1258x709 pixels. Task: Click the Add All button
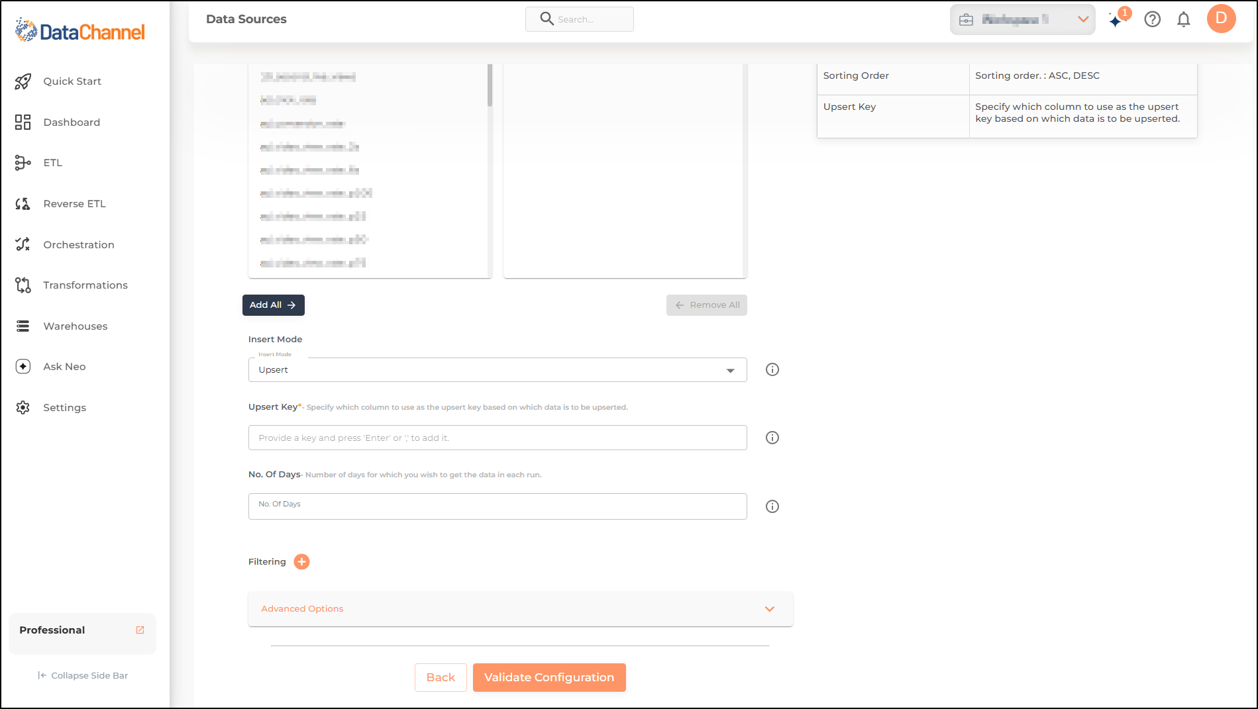pos(273,305)
